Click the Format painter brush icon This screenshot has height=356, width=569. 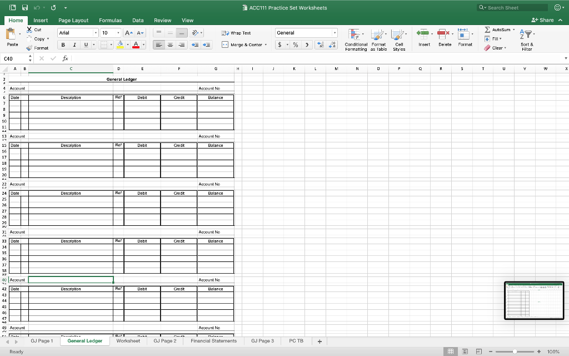pyautogui.click(x=29, y=48)
